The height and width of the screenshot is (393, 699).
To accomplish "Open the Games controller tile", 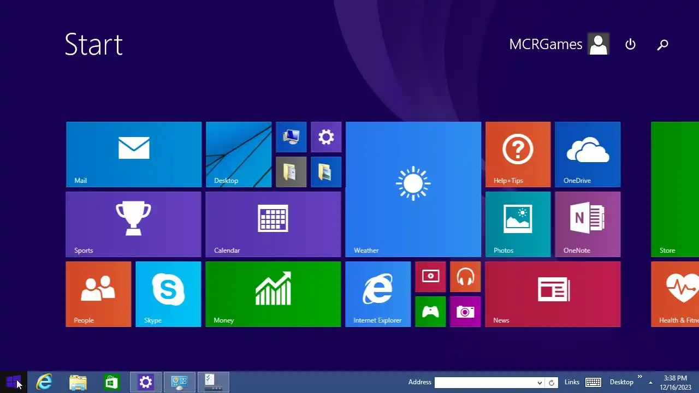I will point(431,312).
